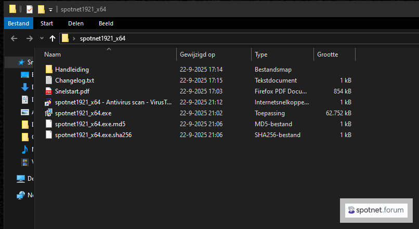Switch to the Start ribbon tab
Screen dimensions: 419x229
point(47,23)
